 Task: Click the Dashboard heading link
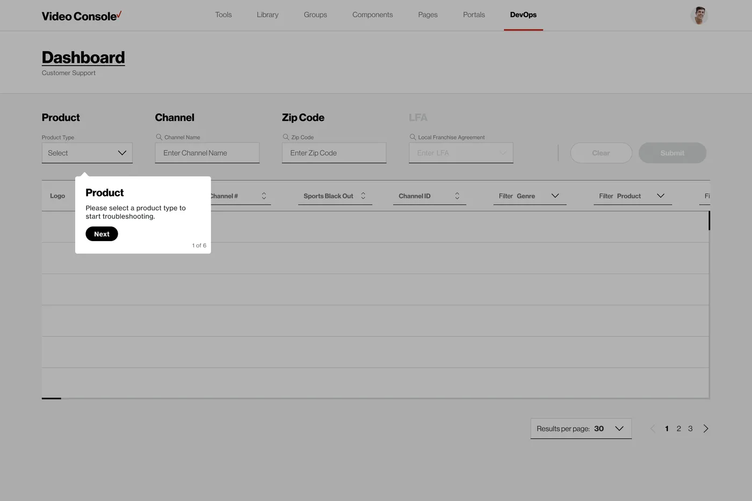click(83, 57)
